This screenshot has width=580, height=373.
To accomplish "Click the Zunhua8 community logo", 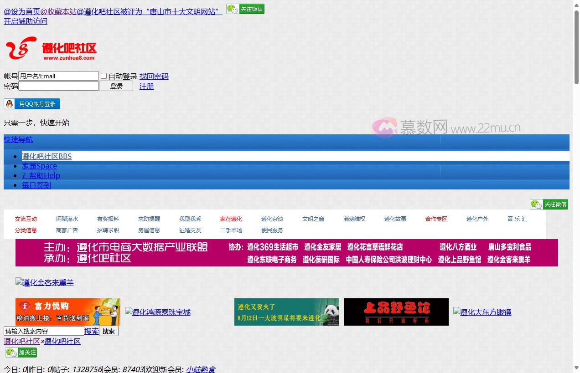I will tap(51, 48).
